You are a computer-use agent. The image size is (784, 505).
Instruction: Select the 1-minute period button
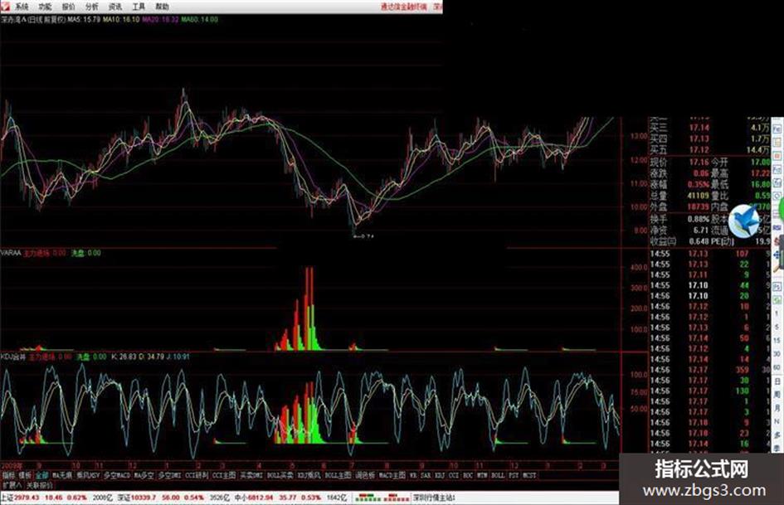click(x=777, y=313)
